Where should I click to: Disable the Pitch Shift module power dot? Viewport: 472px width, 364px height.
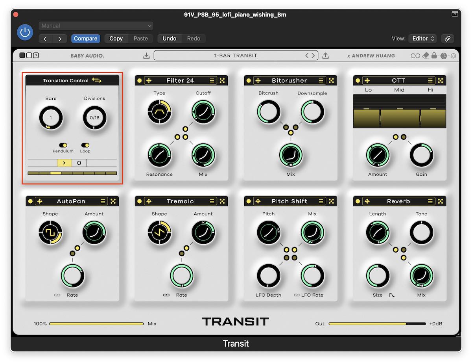pos(249,201)
